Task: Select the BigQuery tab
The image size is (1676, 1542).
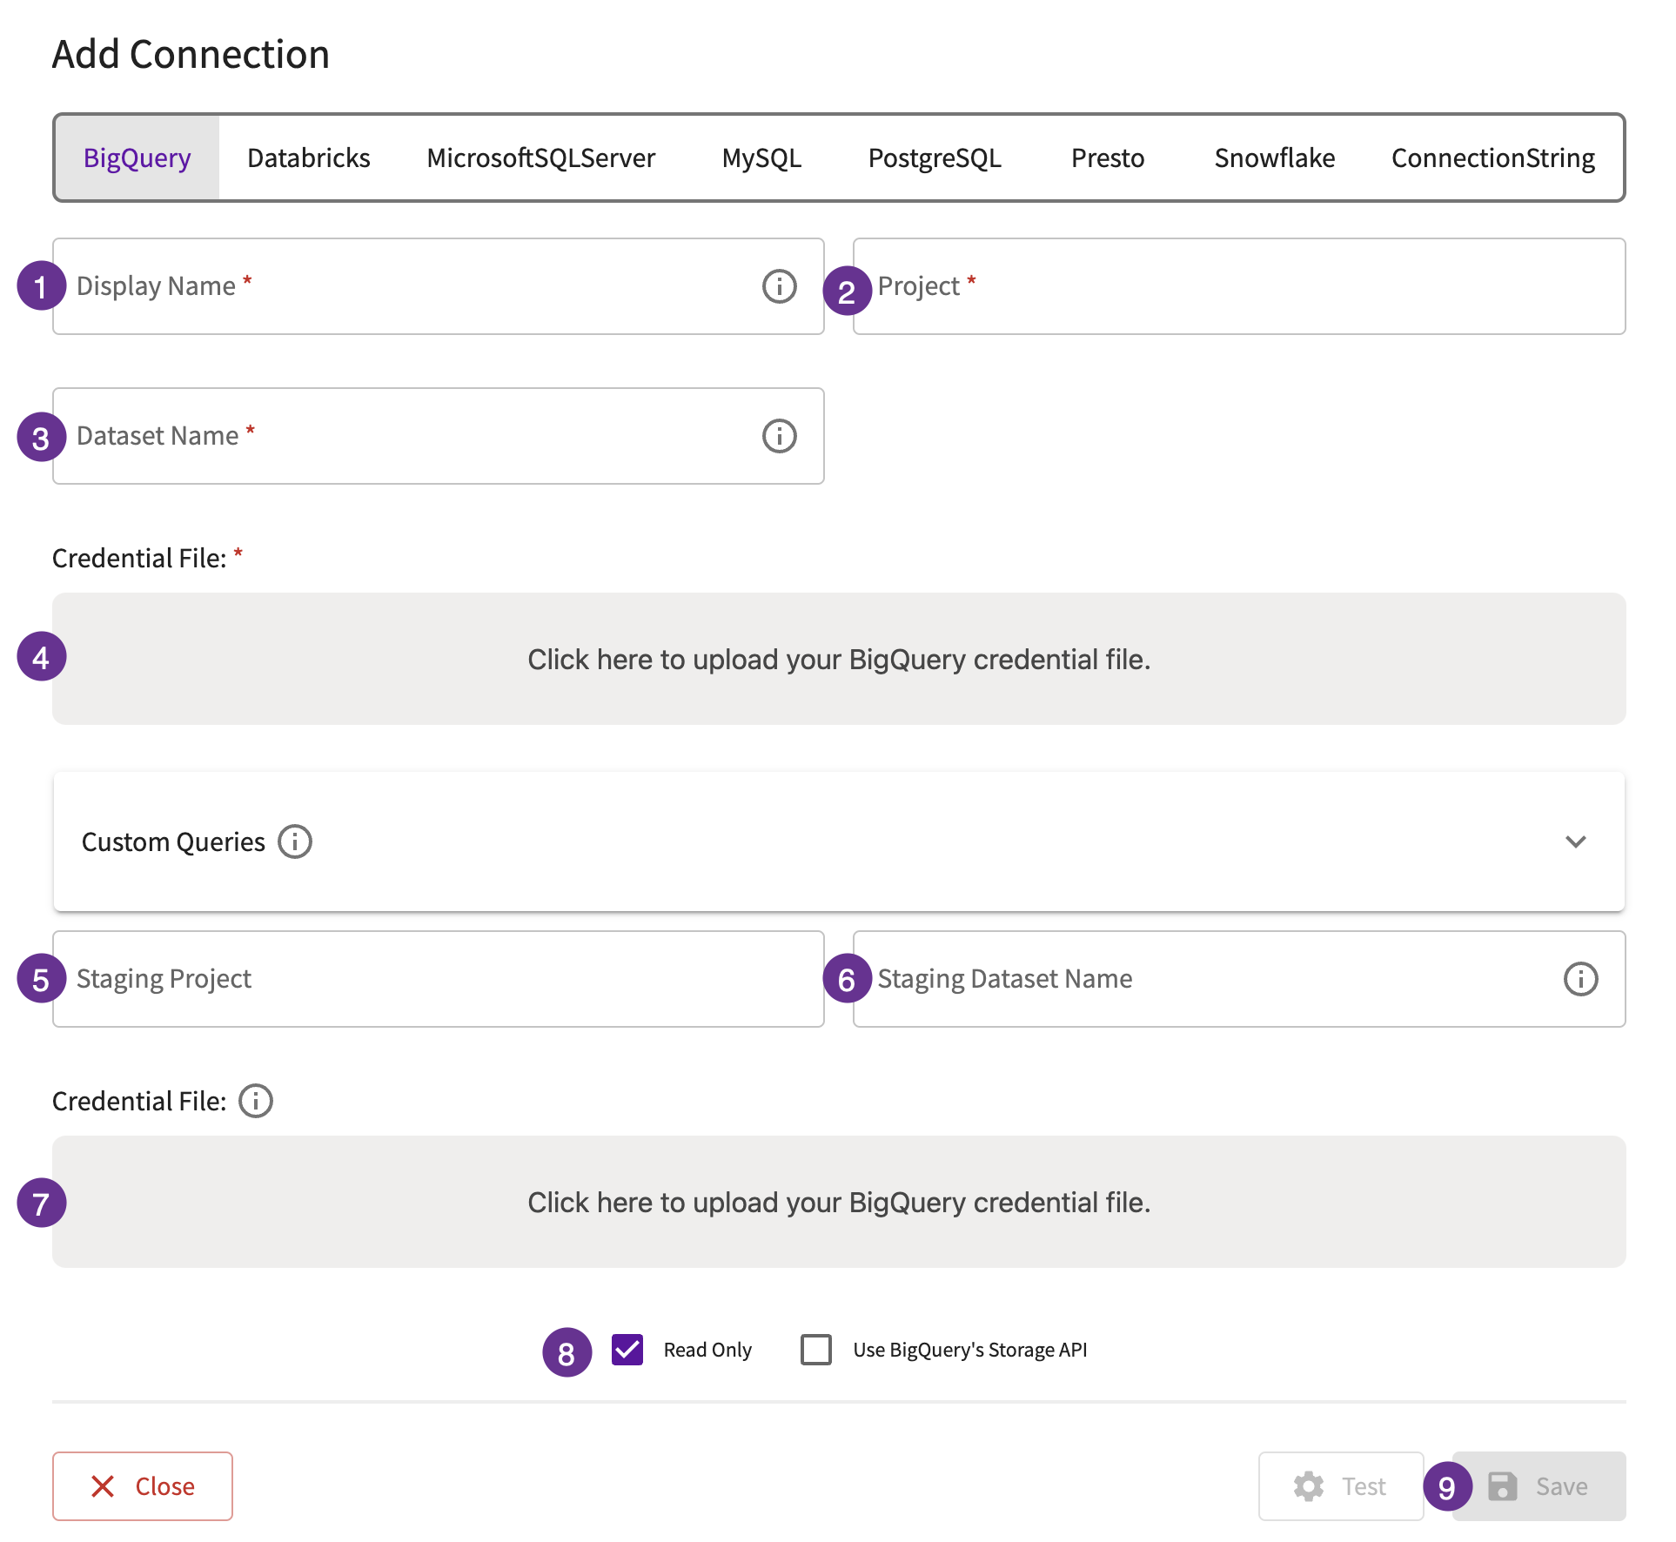Action: click(137, 158)
